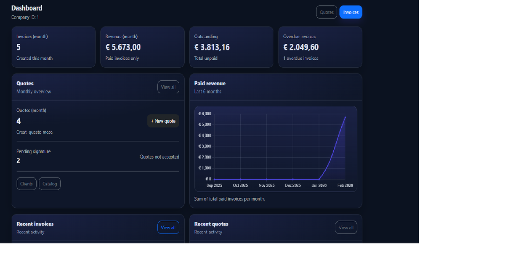Click the Created this month label
Viewport: 505px width, 265px height.
pos(35,58)
